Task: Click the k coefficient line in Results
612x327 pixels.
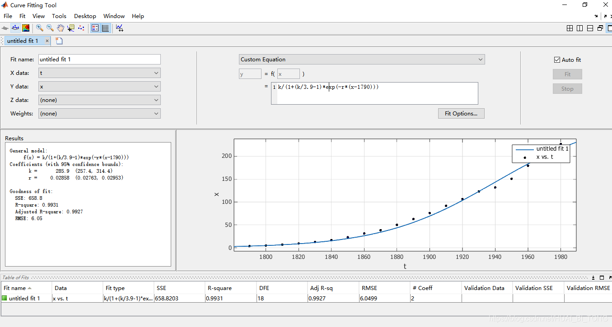Action: click(x=70, y=171)
